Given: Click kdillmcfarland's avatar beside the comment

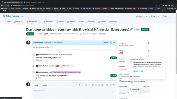Looking at the screenshot, I should pyautogui.click(x=28, y=43).
